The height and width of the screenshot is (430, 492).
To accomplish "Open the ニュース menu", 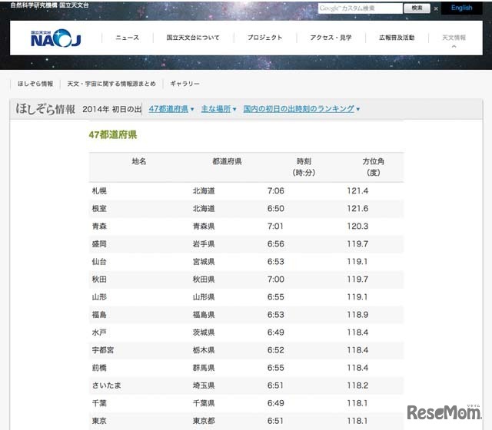I will coord(127,38).
